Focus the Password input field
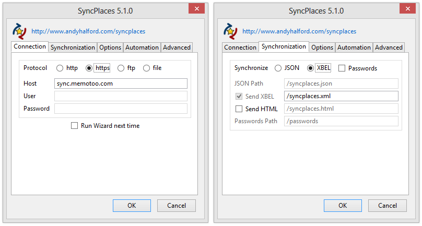 pyautogui.click(x=121, y=109)
